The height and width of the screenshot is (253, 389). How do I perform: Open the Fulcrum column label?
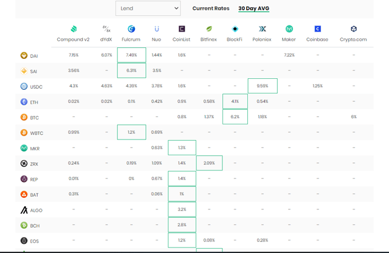131,39
